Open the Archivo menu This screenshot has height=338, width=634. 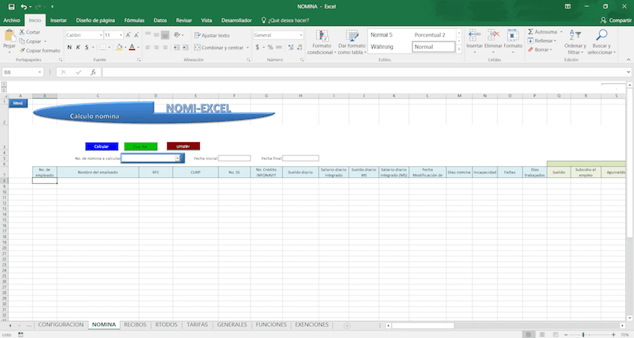pyautogui.click(x=12, y=20)
